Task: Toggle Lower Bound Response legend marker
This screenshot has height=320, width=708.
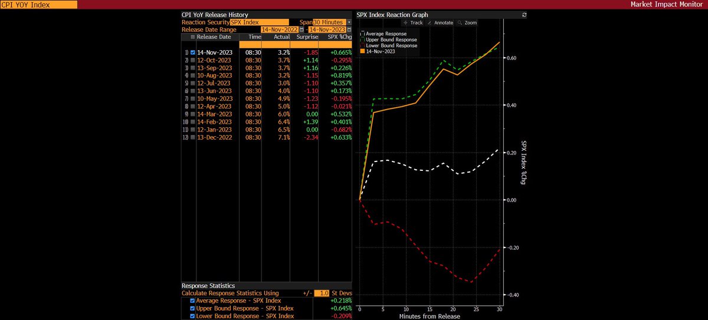Action: point(362,45)
